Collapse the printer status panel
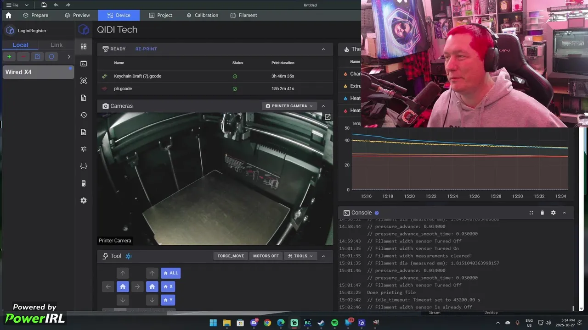 click(x=323, y=49)
